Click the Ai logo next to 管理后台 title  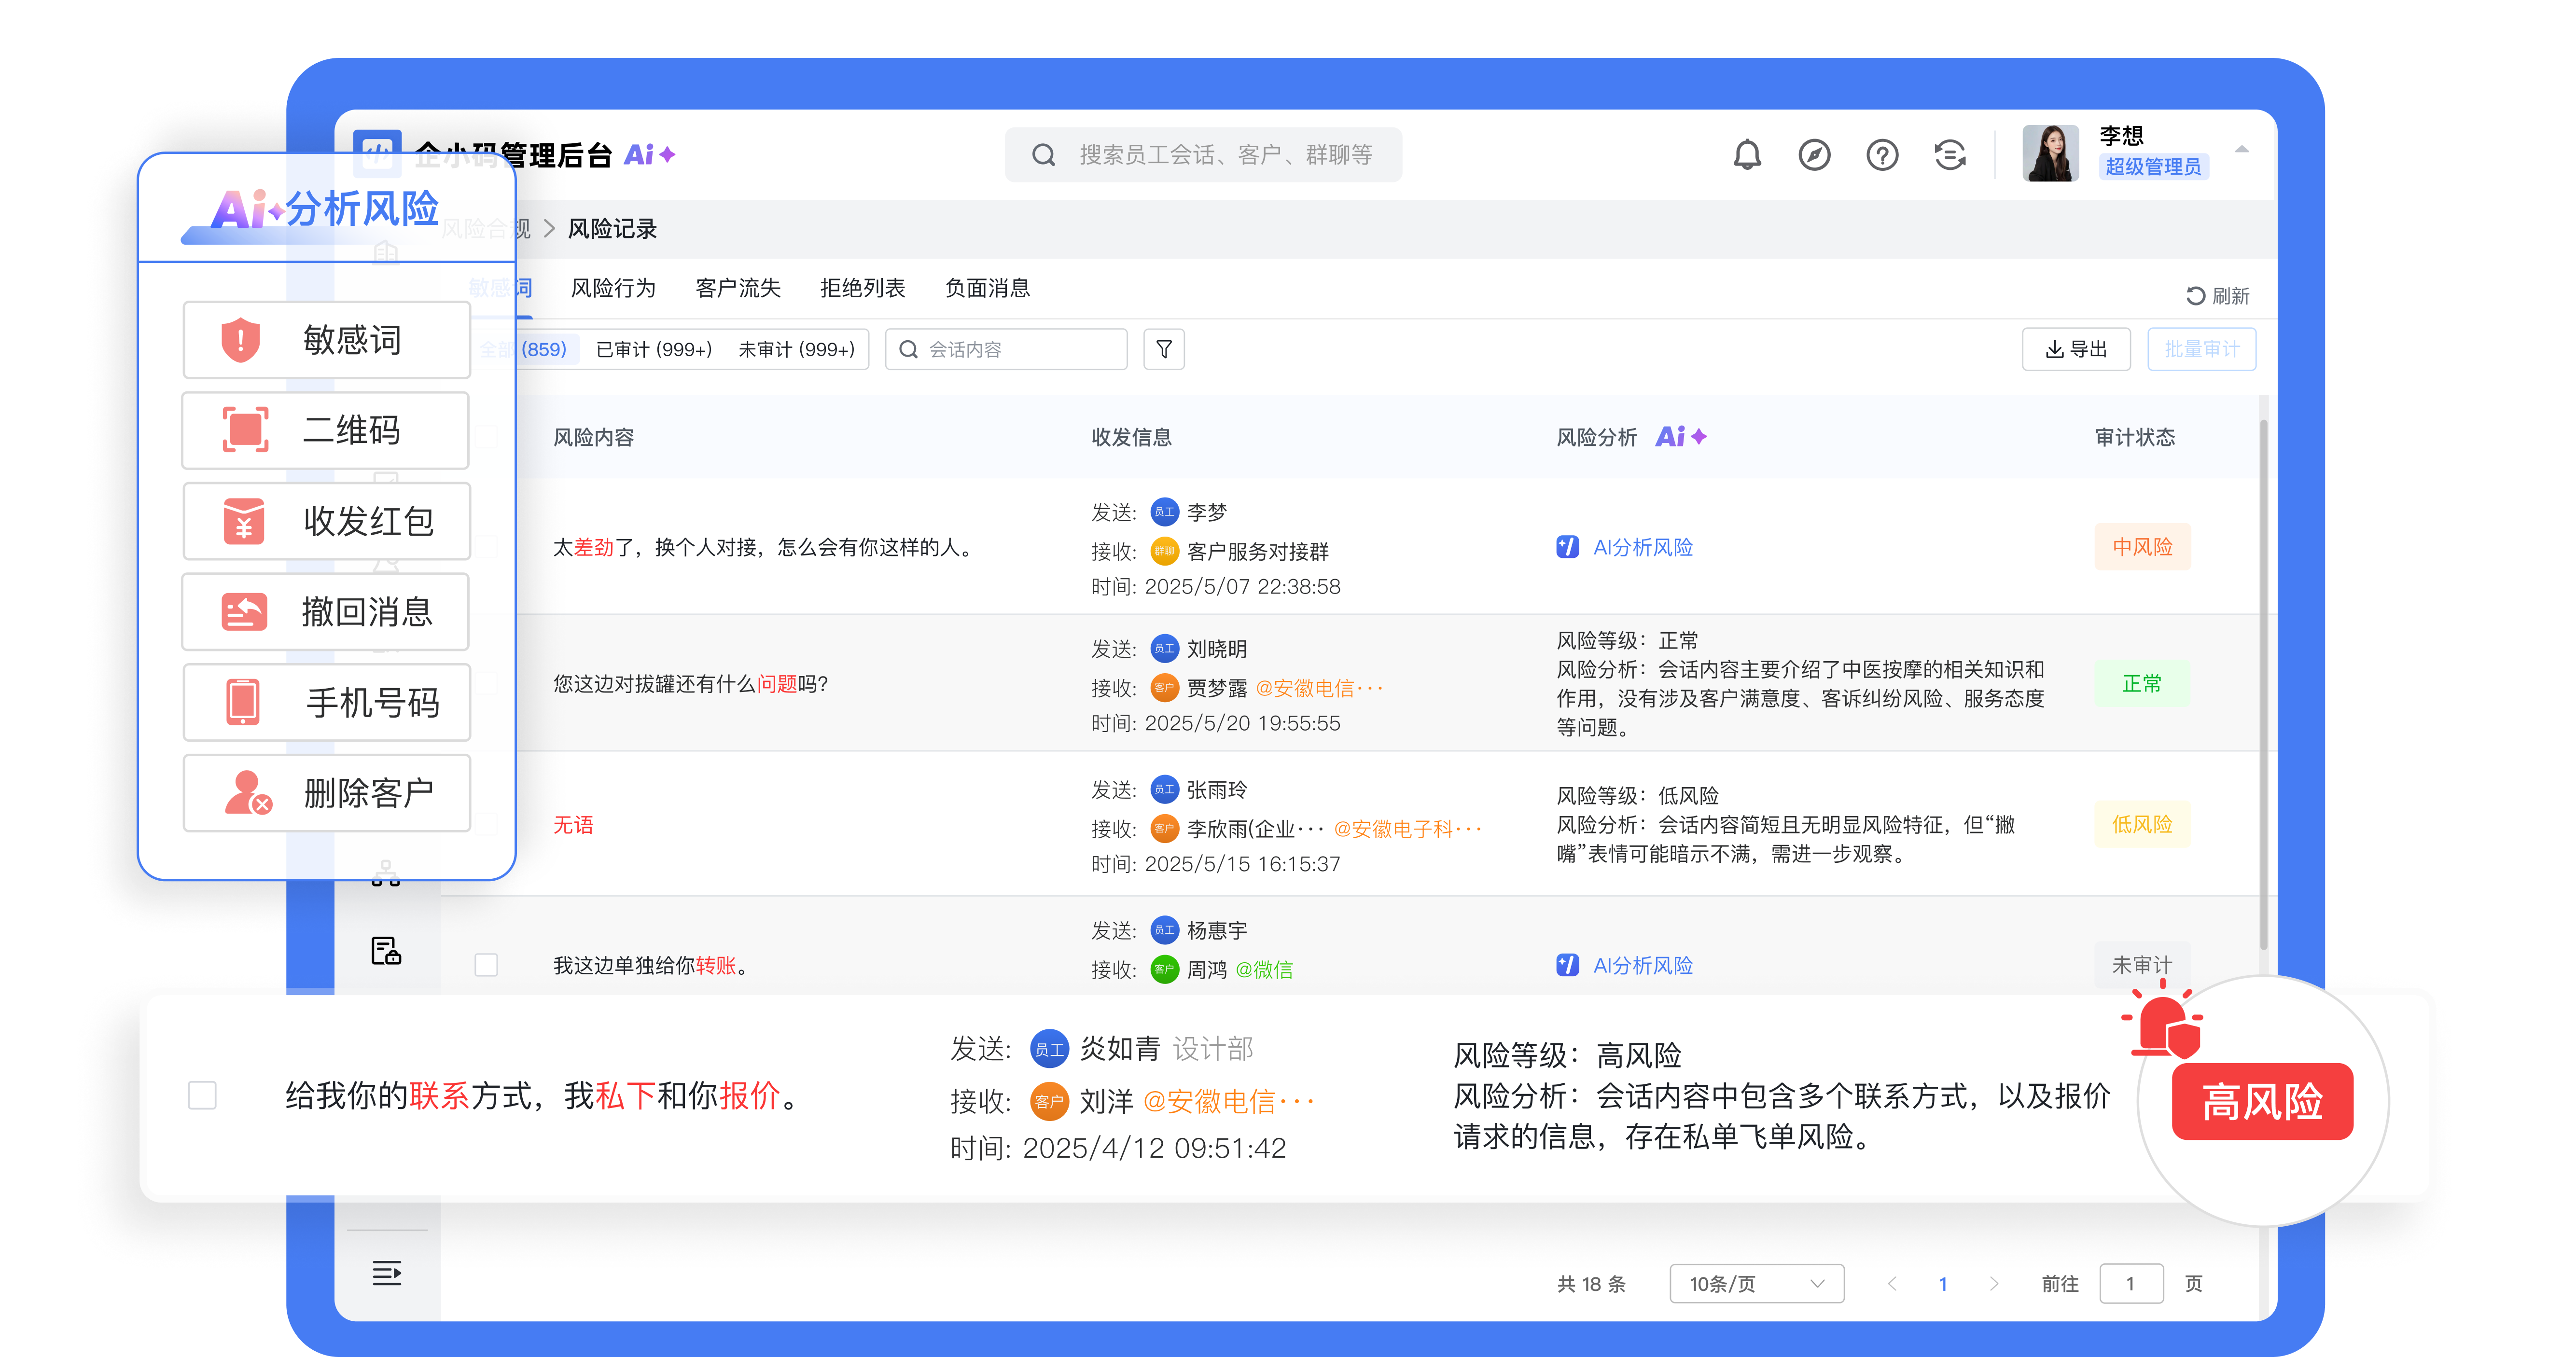pos(650,154)
